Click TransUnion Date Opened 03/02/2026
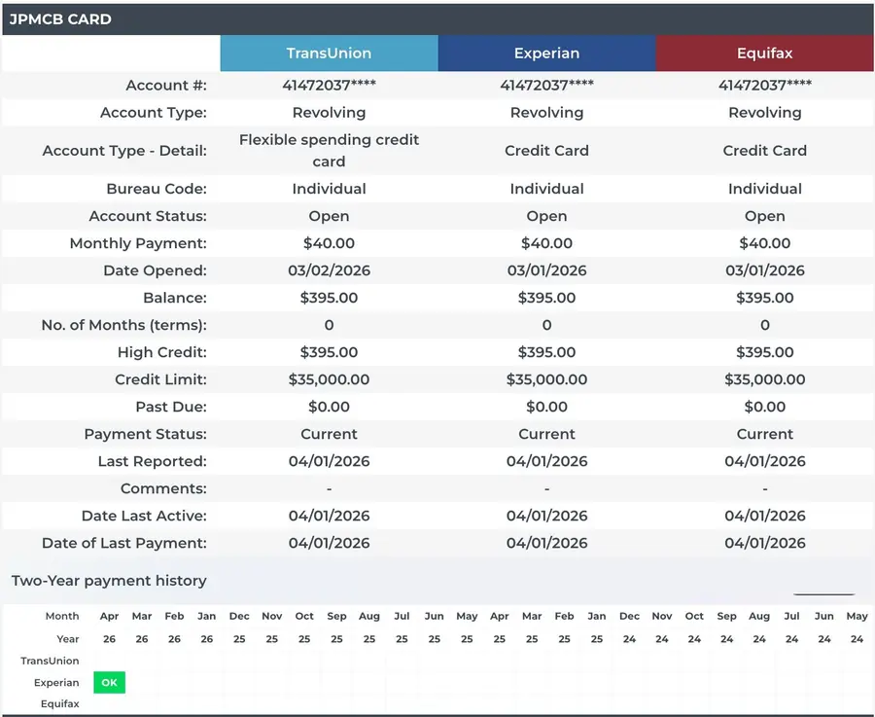The height and width of the screenshot is (717, 875). tap(330, 270)
